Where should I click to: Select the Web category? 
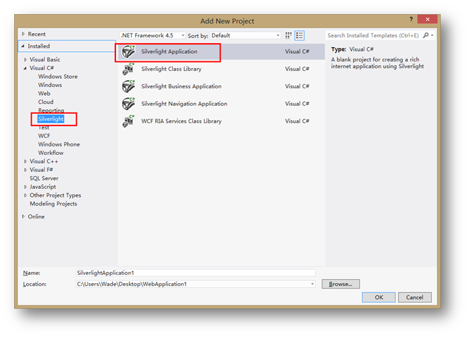[45, 94]
